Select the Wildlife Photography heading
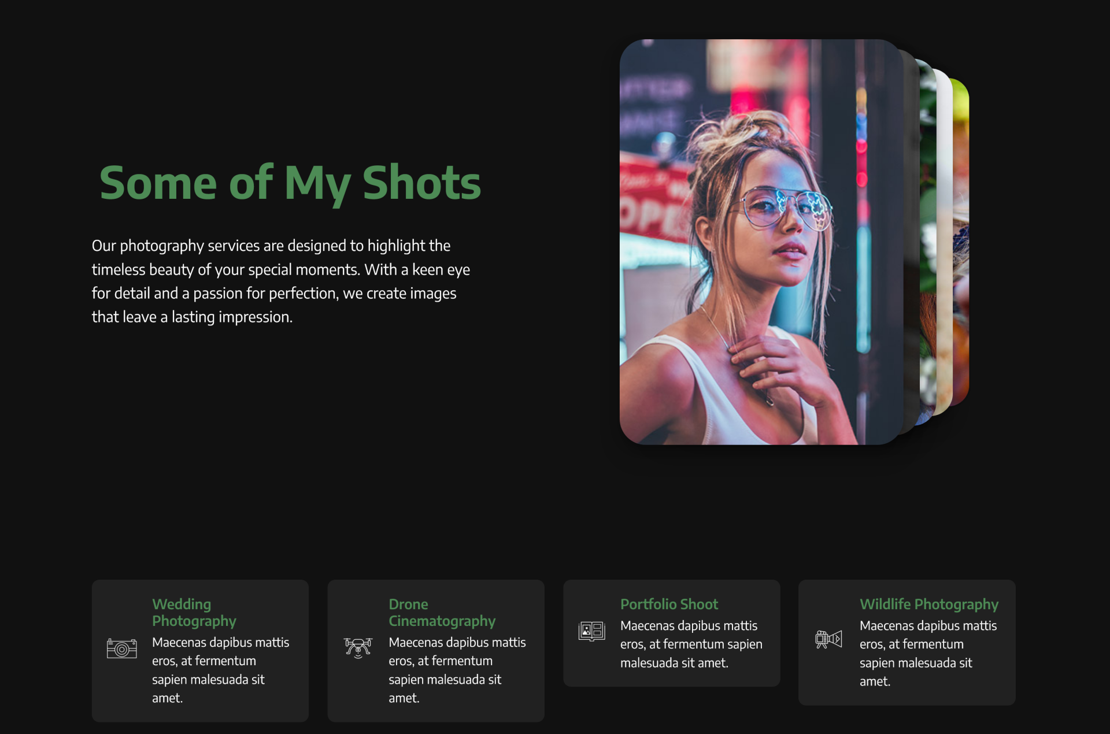This screenshot has height=734, width=1110. pos(928,604)
